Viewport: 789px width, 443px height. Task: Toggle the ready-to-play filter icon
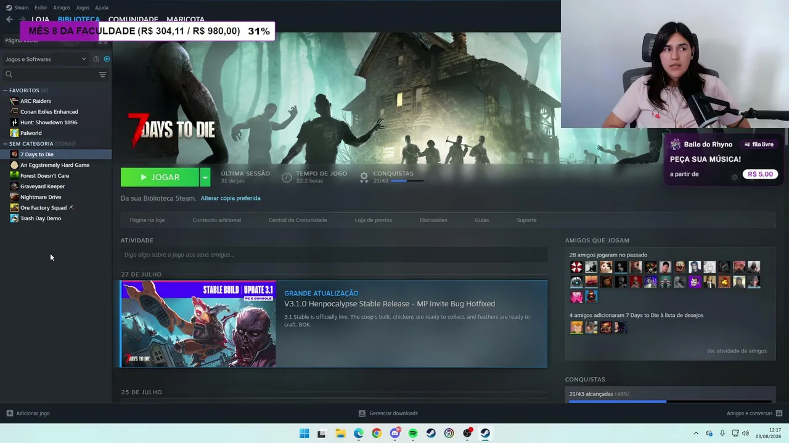pos(107,59)
